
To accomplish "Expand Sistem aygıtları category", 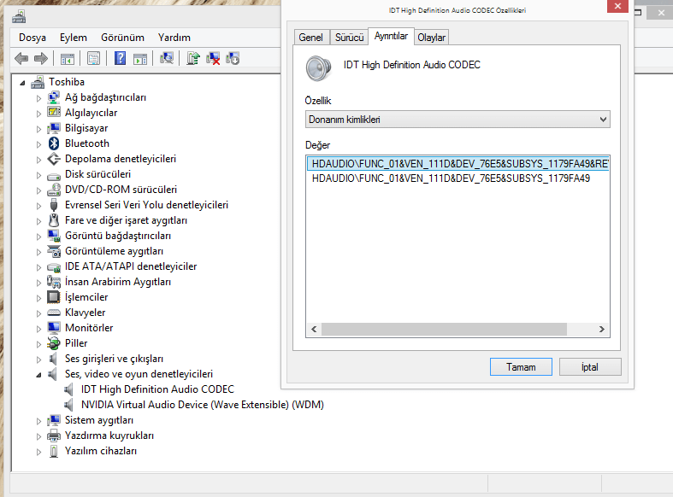I will 38,421.
